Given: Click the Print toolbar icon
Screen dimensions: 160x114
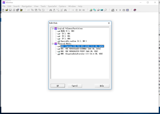Looking at the screenshot, I should [14, 10].
